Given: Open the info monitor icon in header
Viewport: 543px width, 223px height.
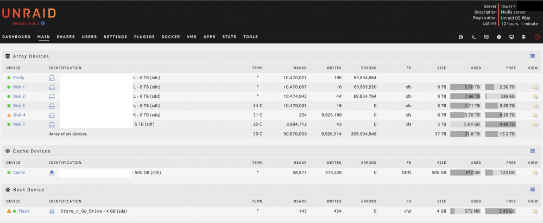Looking at the screenshot, I should coord(512,37).
